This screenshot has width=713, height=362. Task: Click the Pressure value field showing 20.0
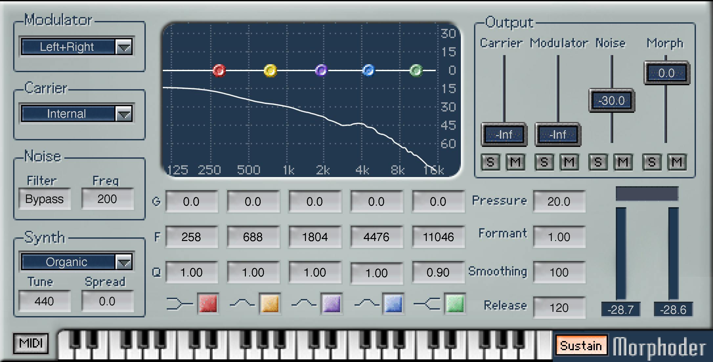tap(559, 201)
